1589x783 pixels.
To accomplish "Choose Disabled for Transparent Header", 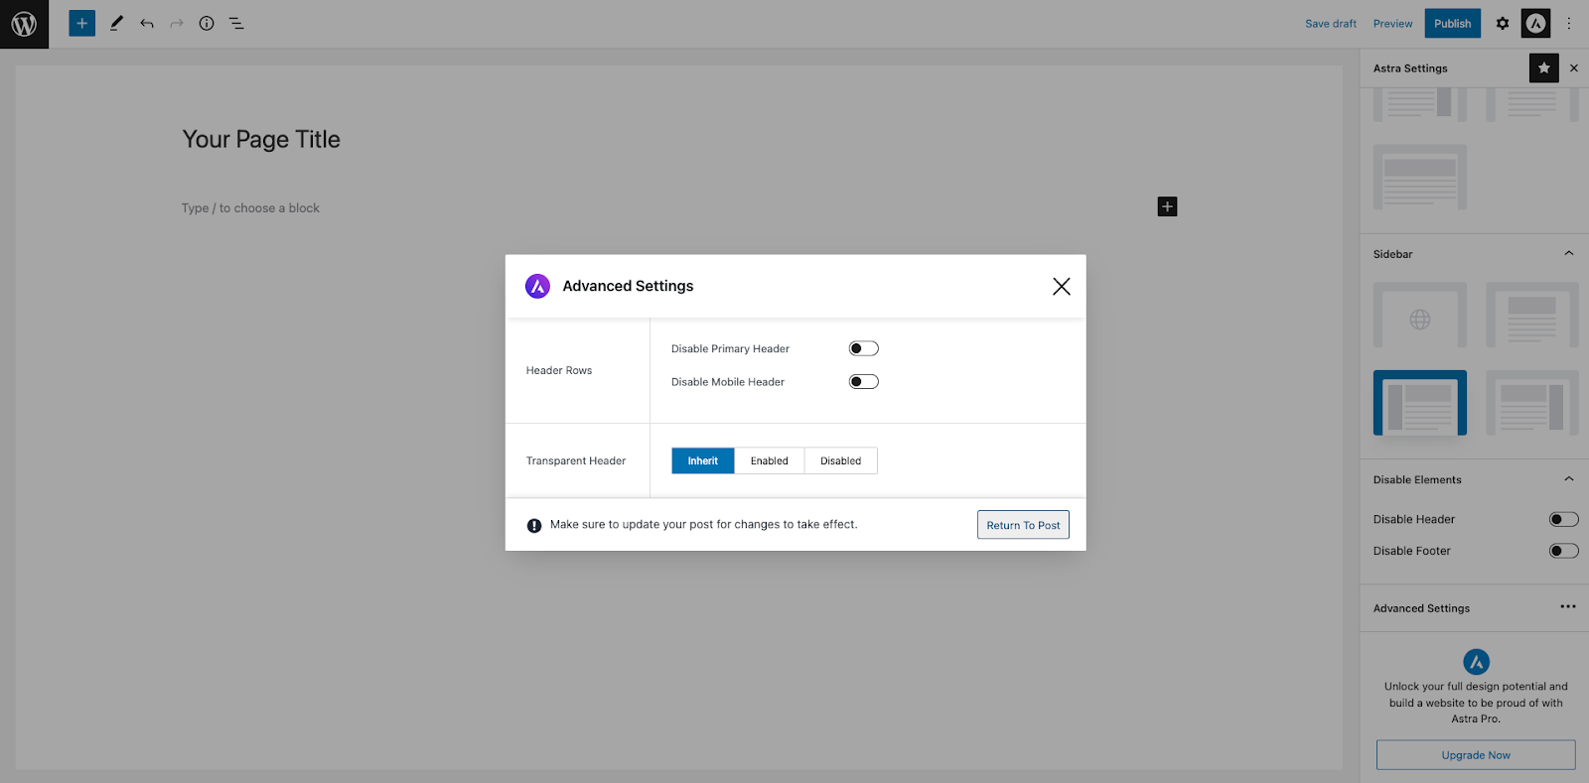I will [x=840, y=460].
